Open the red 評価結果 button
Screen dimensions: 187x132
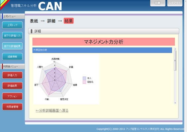click(x=12, y=86)
